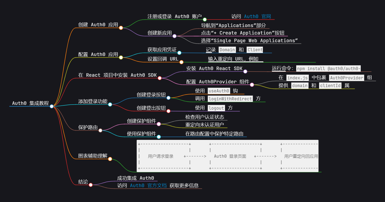Toggle the 使用保护组件 node circle
The width and height of the screenshot is (385, 202).
(x=159, y=137)
